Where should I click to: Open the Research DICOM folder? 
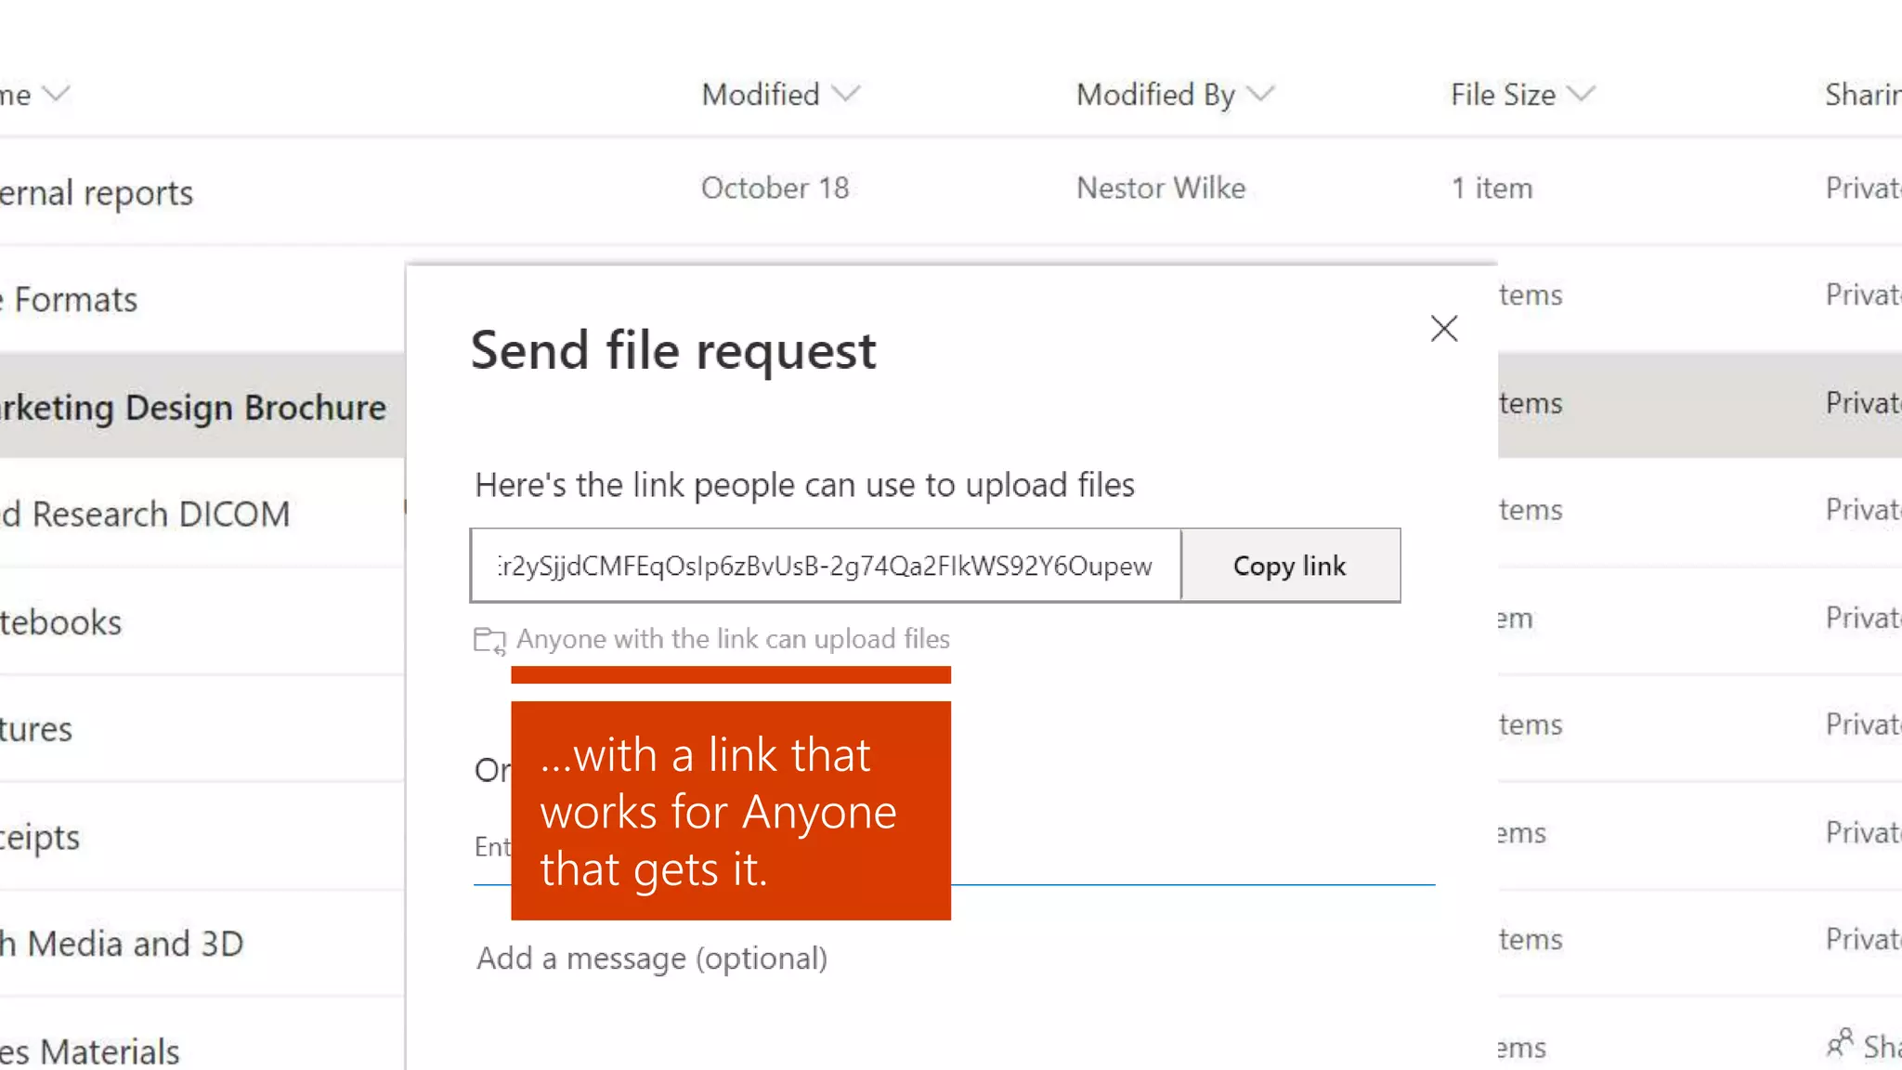click(x=146, y=514)
